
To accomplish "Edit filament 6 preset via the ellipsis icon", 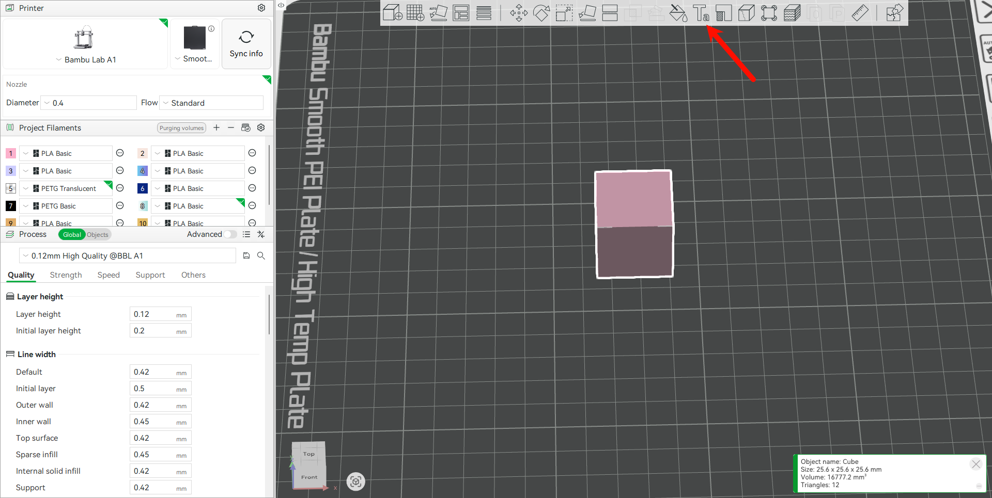I will pos(252,188).
